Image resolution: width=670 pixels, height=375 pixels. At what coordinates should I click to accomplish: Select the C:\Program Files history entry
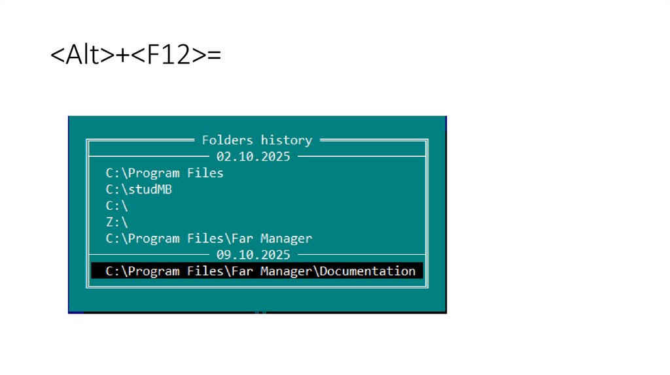coord(164,173)
